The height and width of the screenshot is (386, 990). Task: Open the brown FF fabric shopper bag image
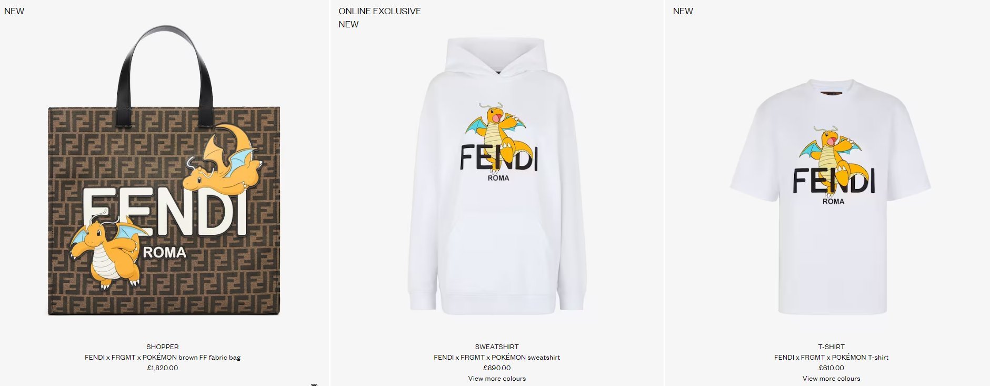[x=164, y=171]
